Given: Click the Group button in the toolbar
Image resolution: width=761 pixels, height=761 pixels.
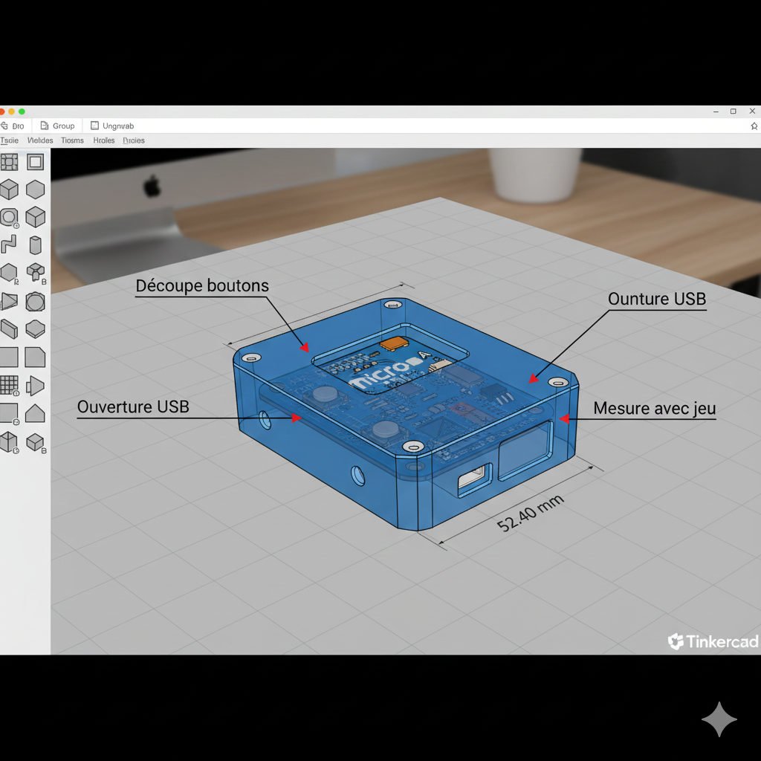Looking at the screenshot, I should click(57, 126).
